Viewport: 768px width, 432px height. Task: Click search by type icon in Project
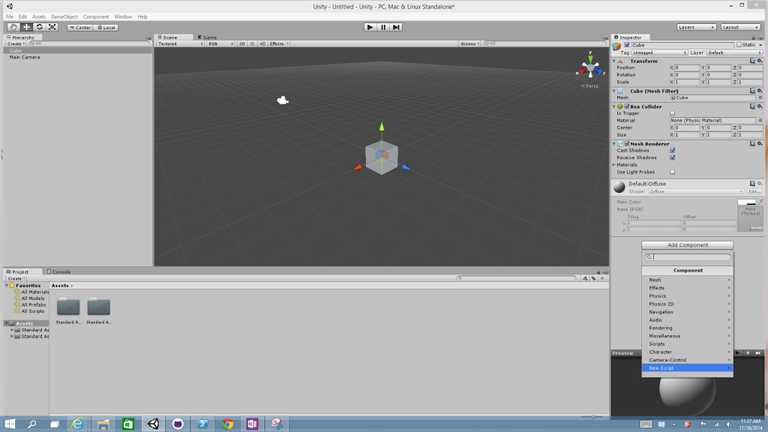click(585, 278)
